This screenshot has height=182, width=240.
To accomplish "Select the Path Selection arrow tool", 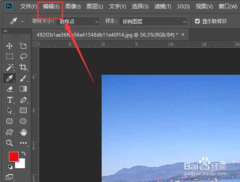I will 10,111.
